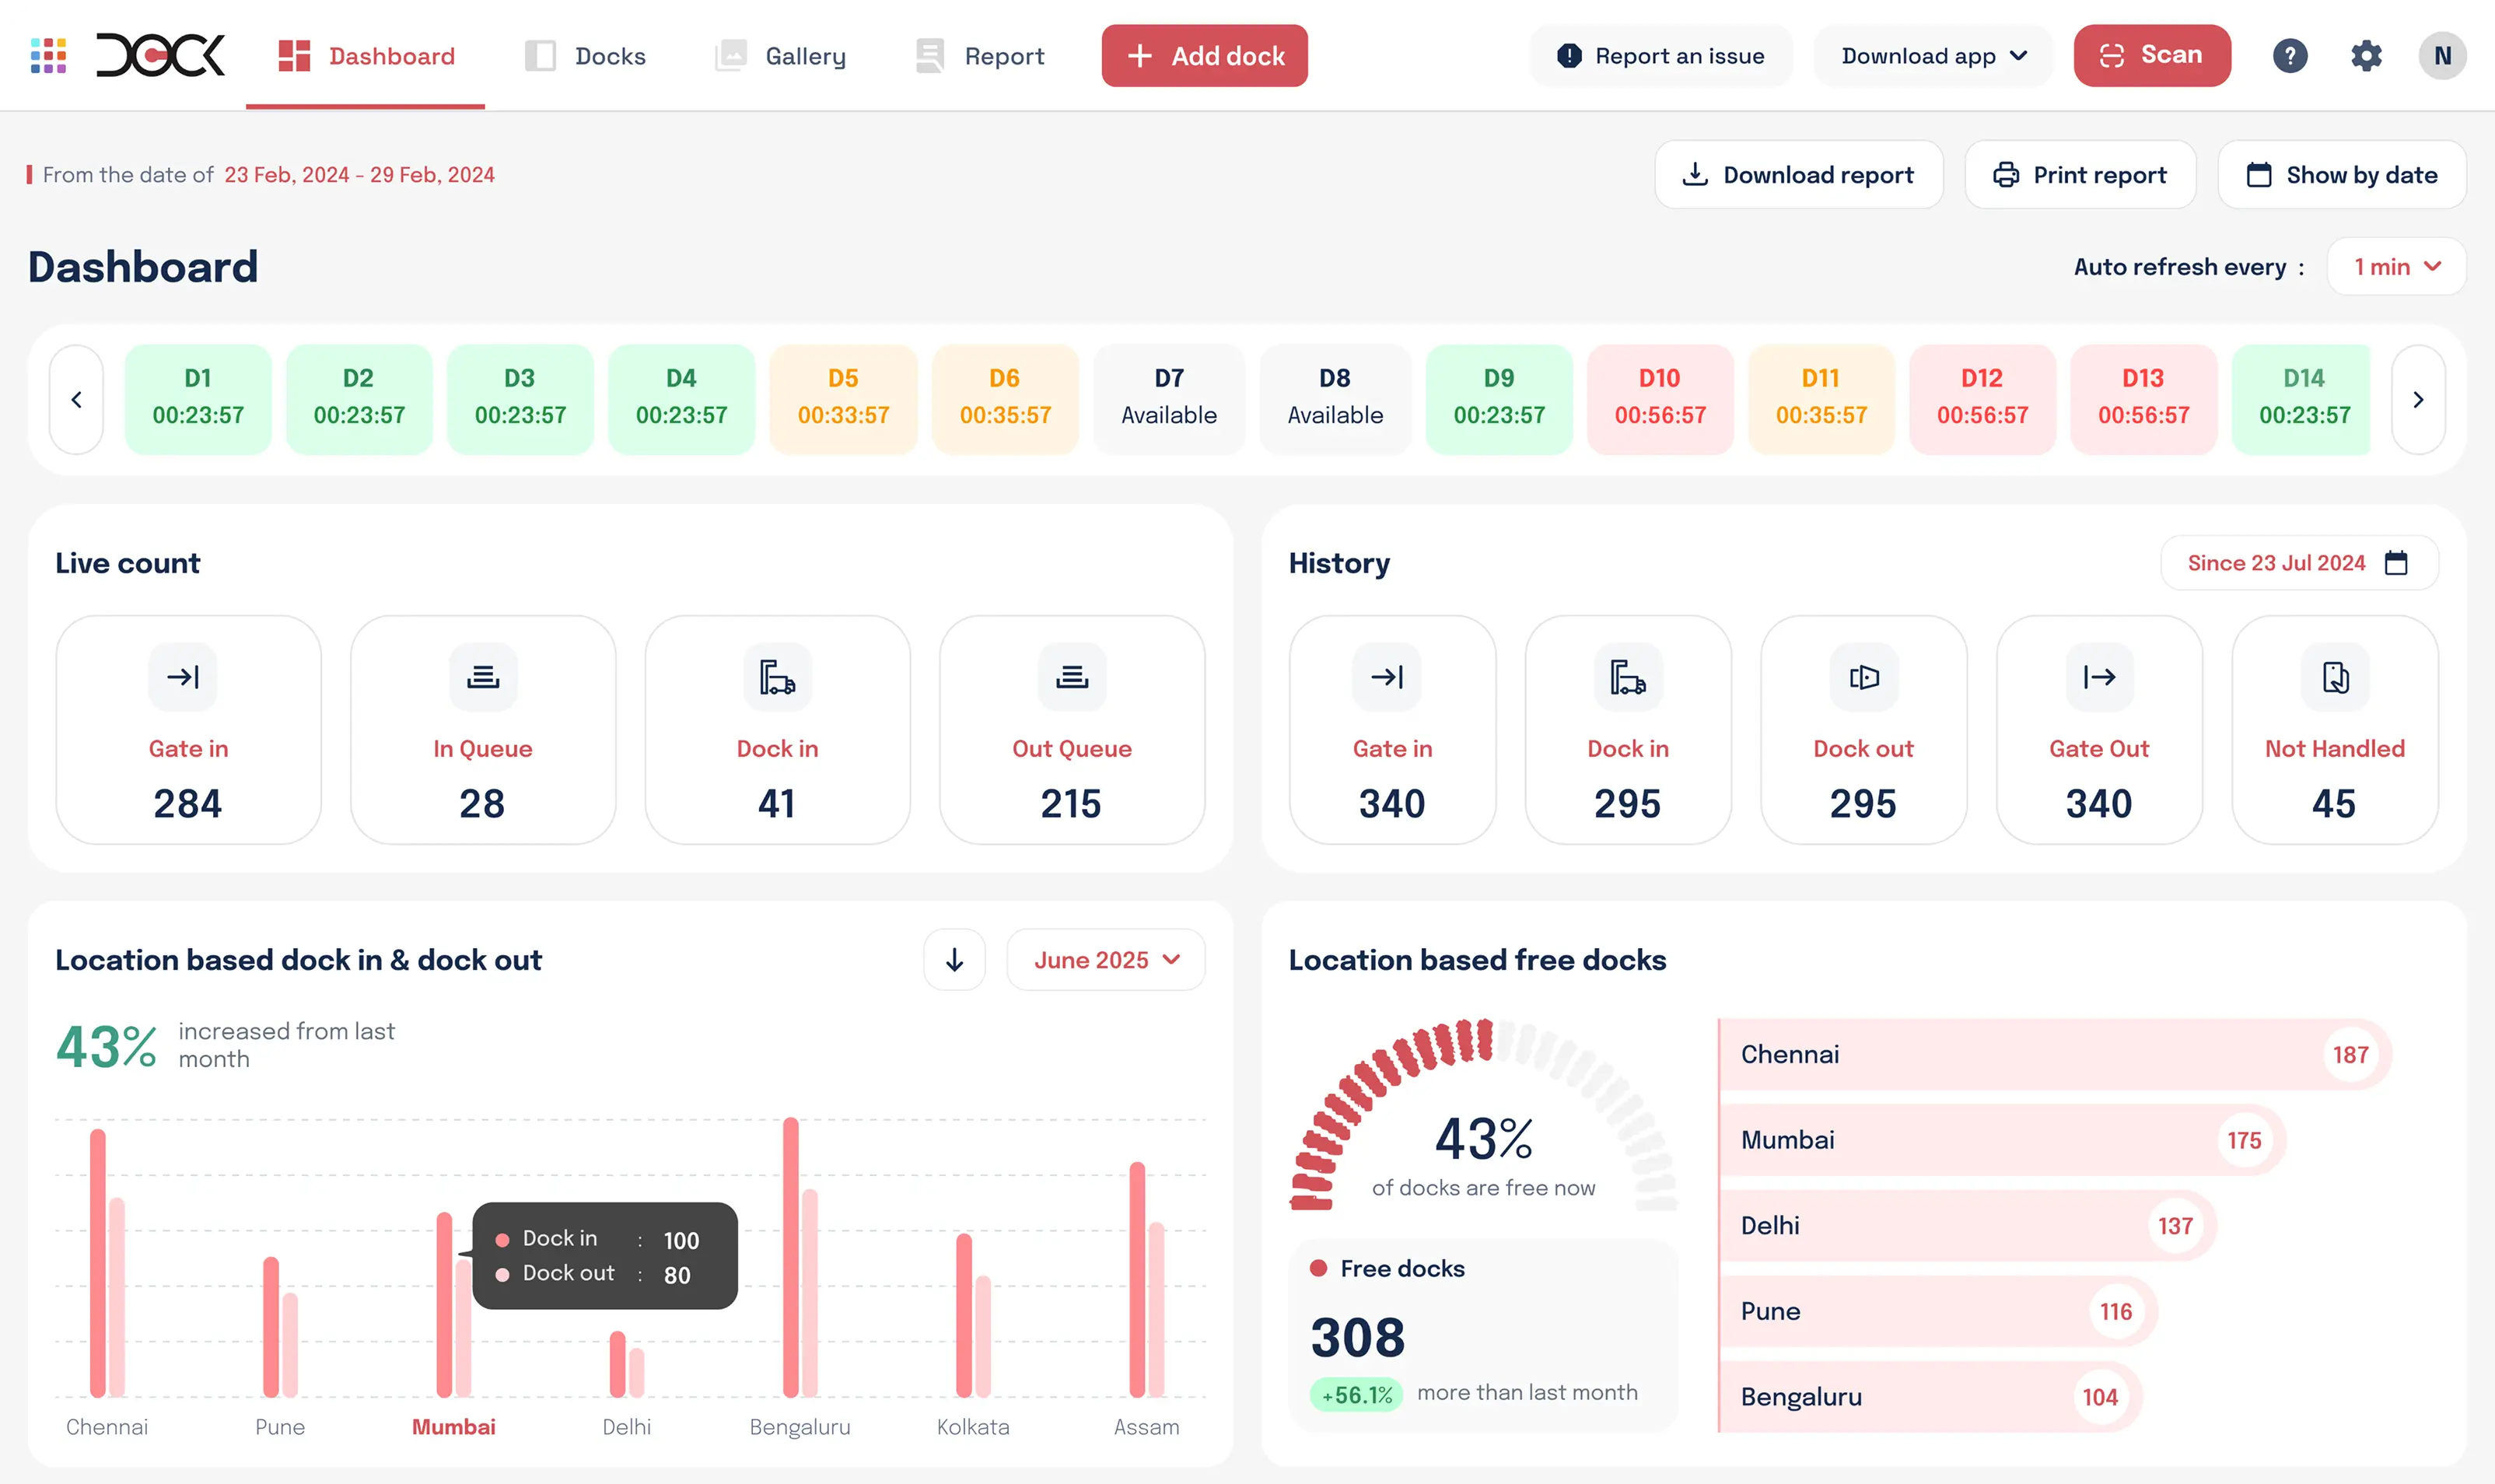Image resolution: width=2495 pixels, height=1484 pixels.
Task: Click the date range 23 Feb, 2024 - 29 Feb, 2024
Action: pyautogui.click(x=359, y=175)
